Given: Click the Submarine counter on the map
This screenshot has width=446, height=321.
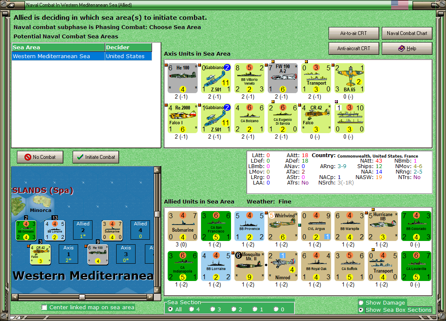Looking at the screenshot, I should point(112,230).
